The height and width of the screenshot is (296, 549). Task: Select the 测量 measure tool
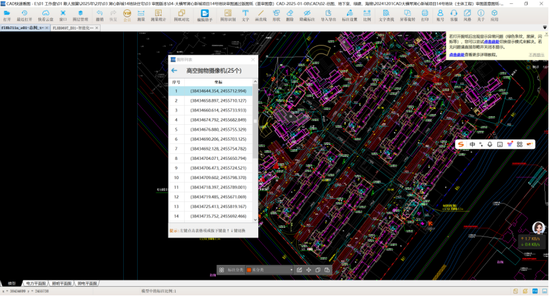140,15
